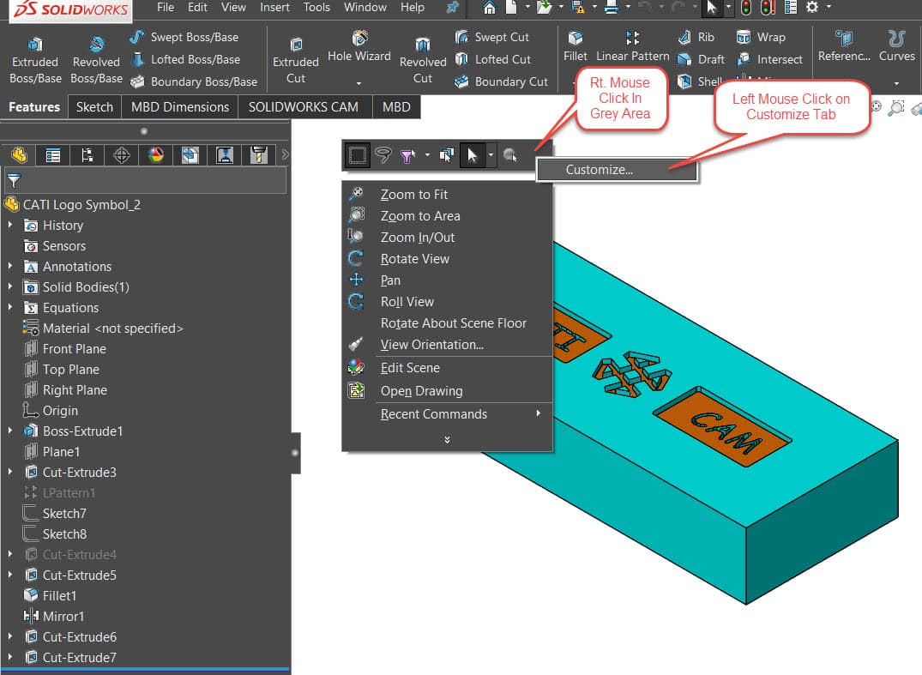922x675 pixels.
Task: Click the Home icon in the top toolbar
Action: click(x=489, y=8)
